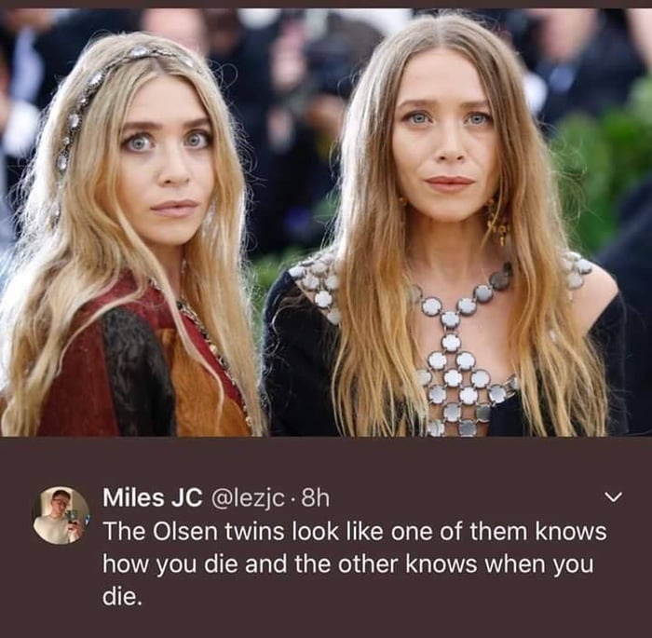Click the black dress sleeve on the right
This screenshot has height=638, width=652.
pos(618,366)
